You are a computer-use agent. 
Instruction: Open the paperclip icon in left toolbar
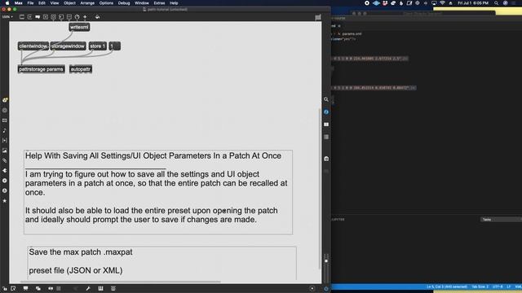tap(5, 160)
